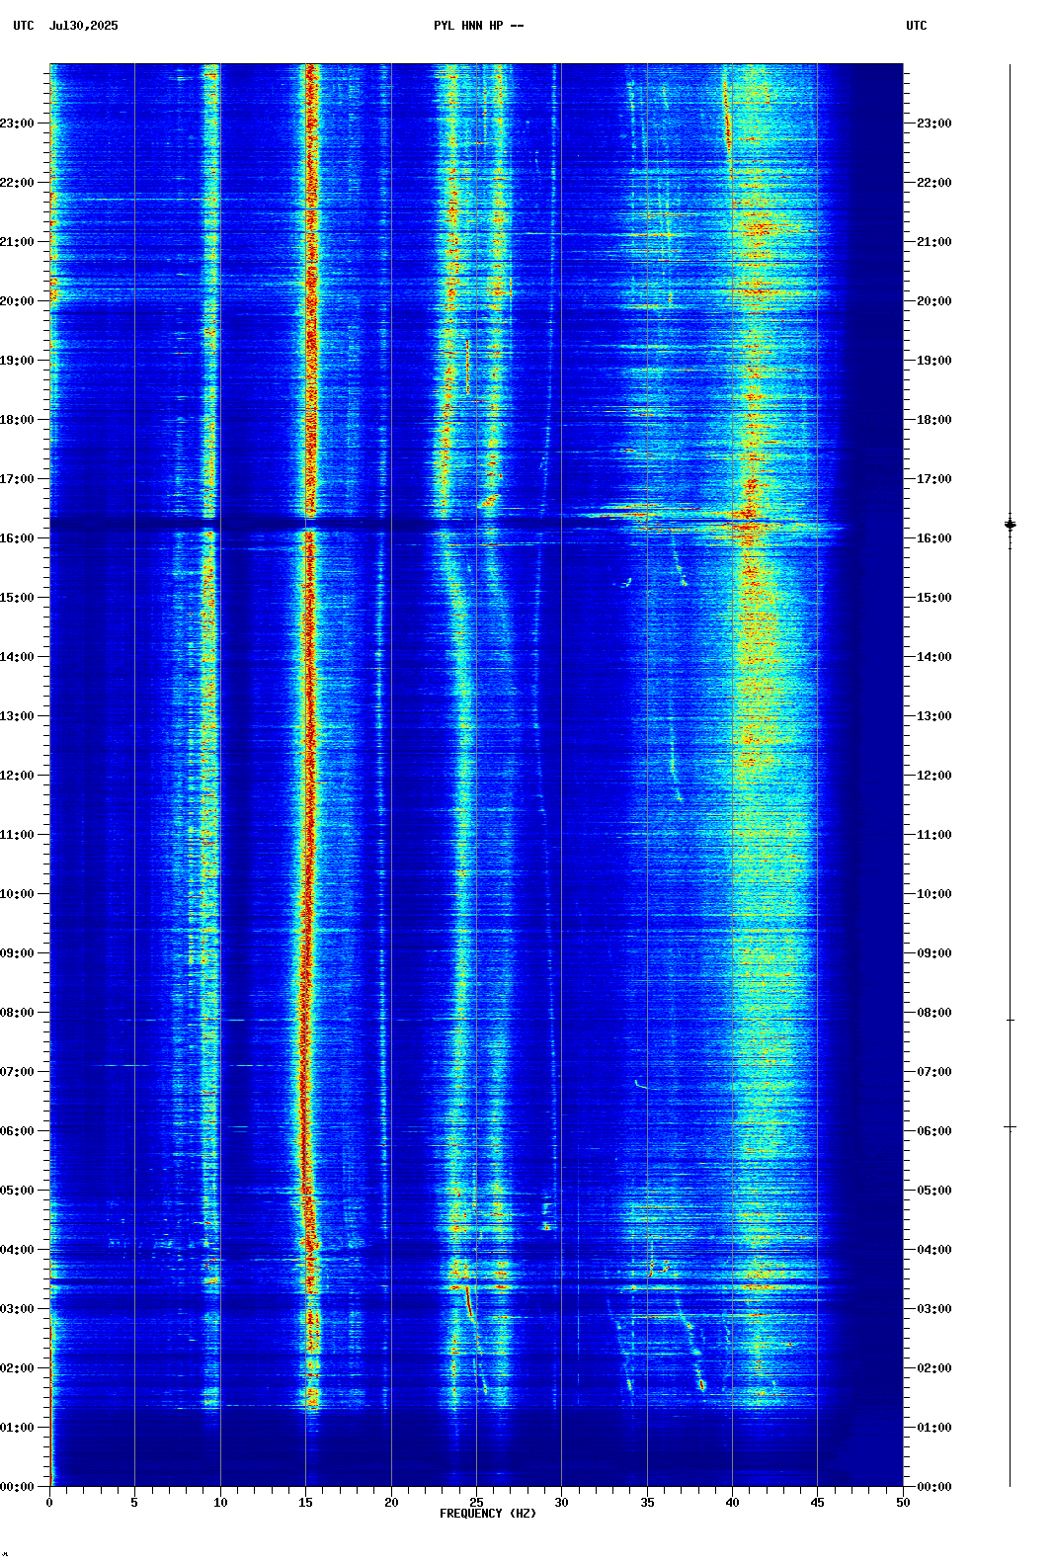Click 19:00 on the right time axis

[934, 361]
